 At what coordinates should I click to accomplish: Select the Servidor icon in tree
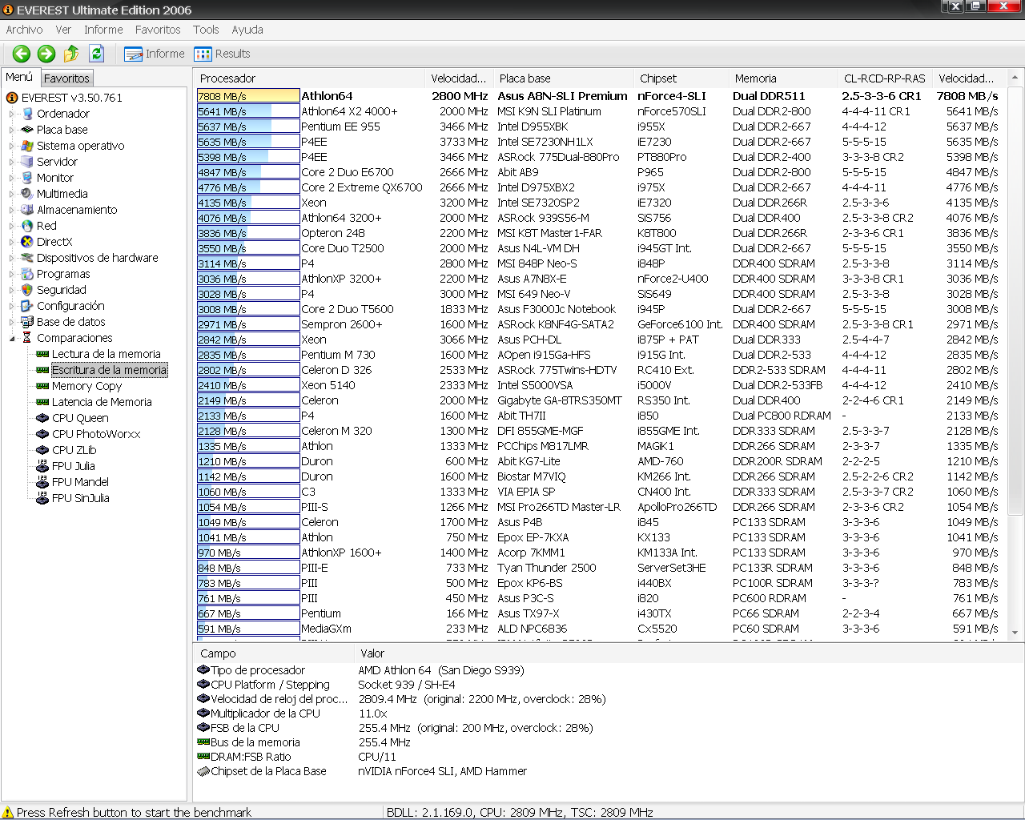tap(27, 162)
